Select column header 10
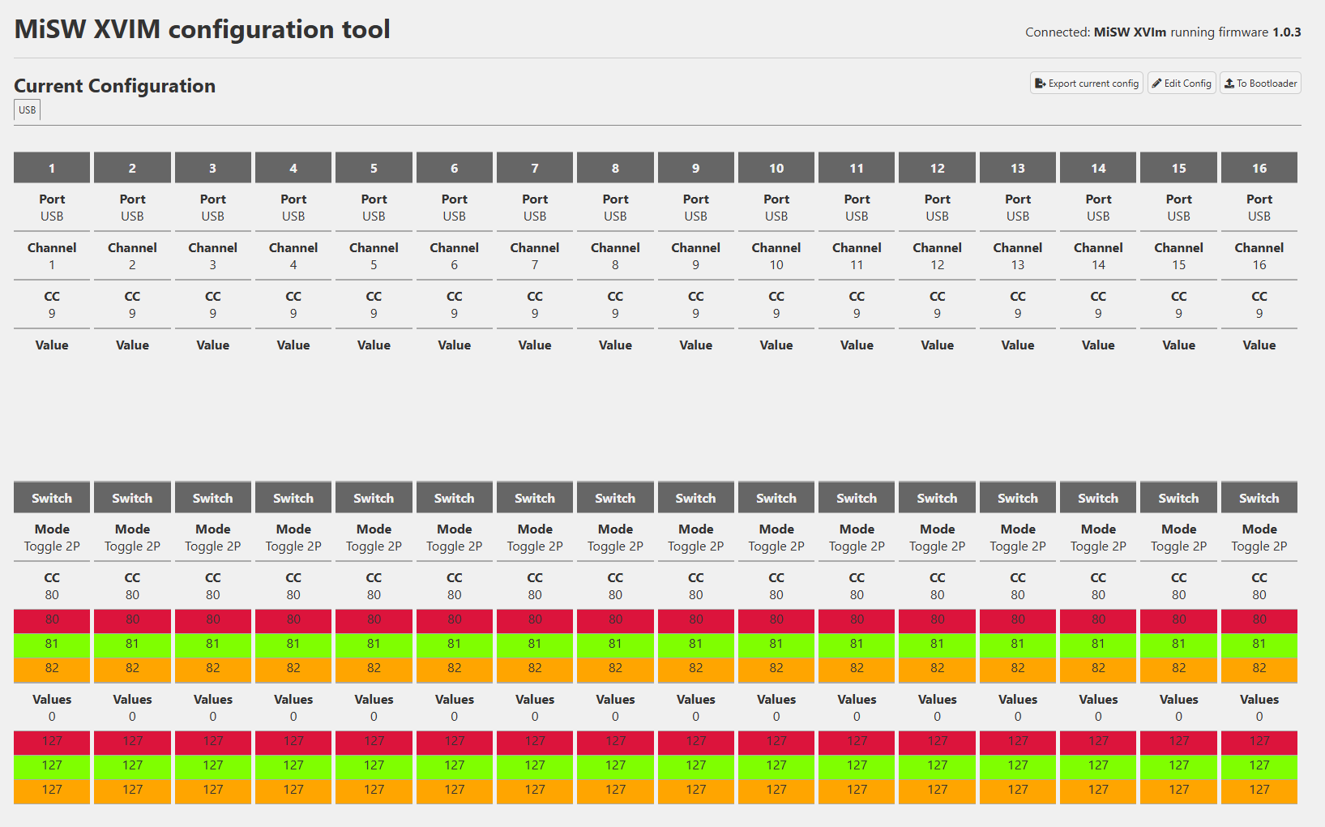The height and width of the screenshot is (827, 1325). tap(776, 168)
